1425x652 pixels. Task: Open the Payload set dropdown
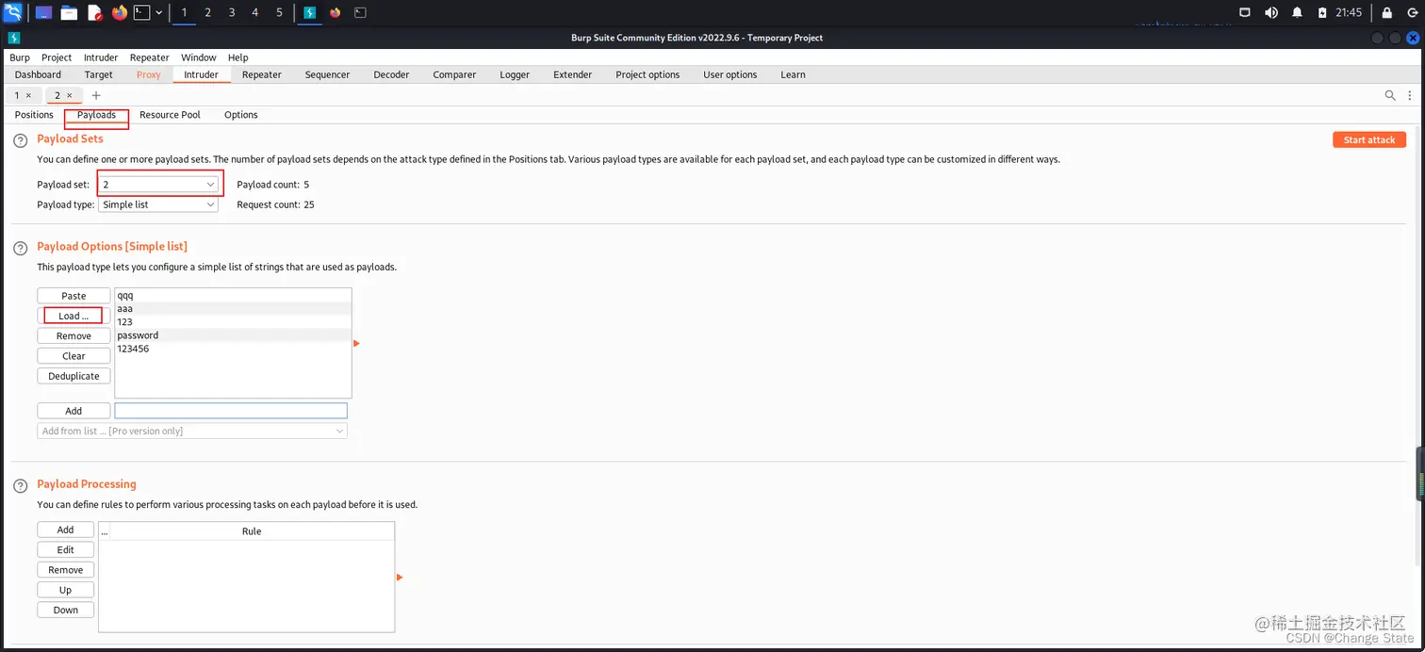click(x=158, y=185)
